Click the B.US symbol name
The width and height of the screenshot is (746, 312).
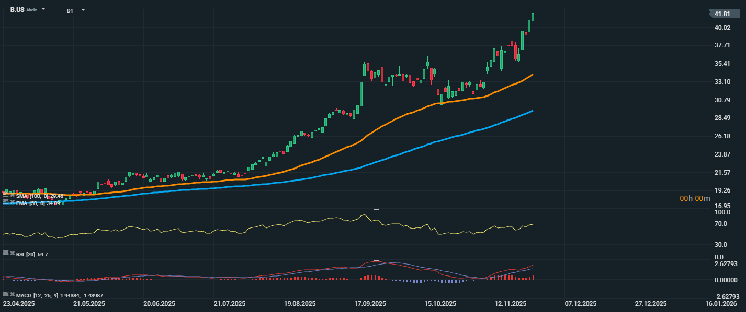coord(17,10)
